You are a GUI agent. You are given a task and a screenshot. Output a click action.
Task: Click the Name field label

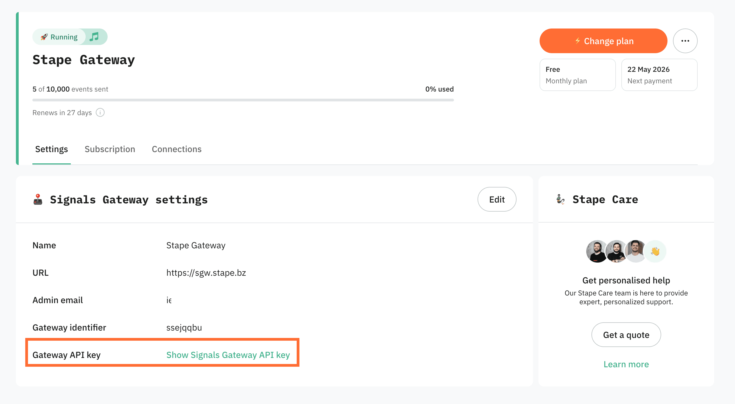44,245
